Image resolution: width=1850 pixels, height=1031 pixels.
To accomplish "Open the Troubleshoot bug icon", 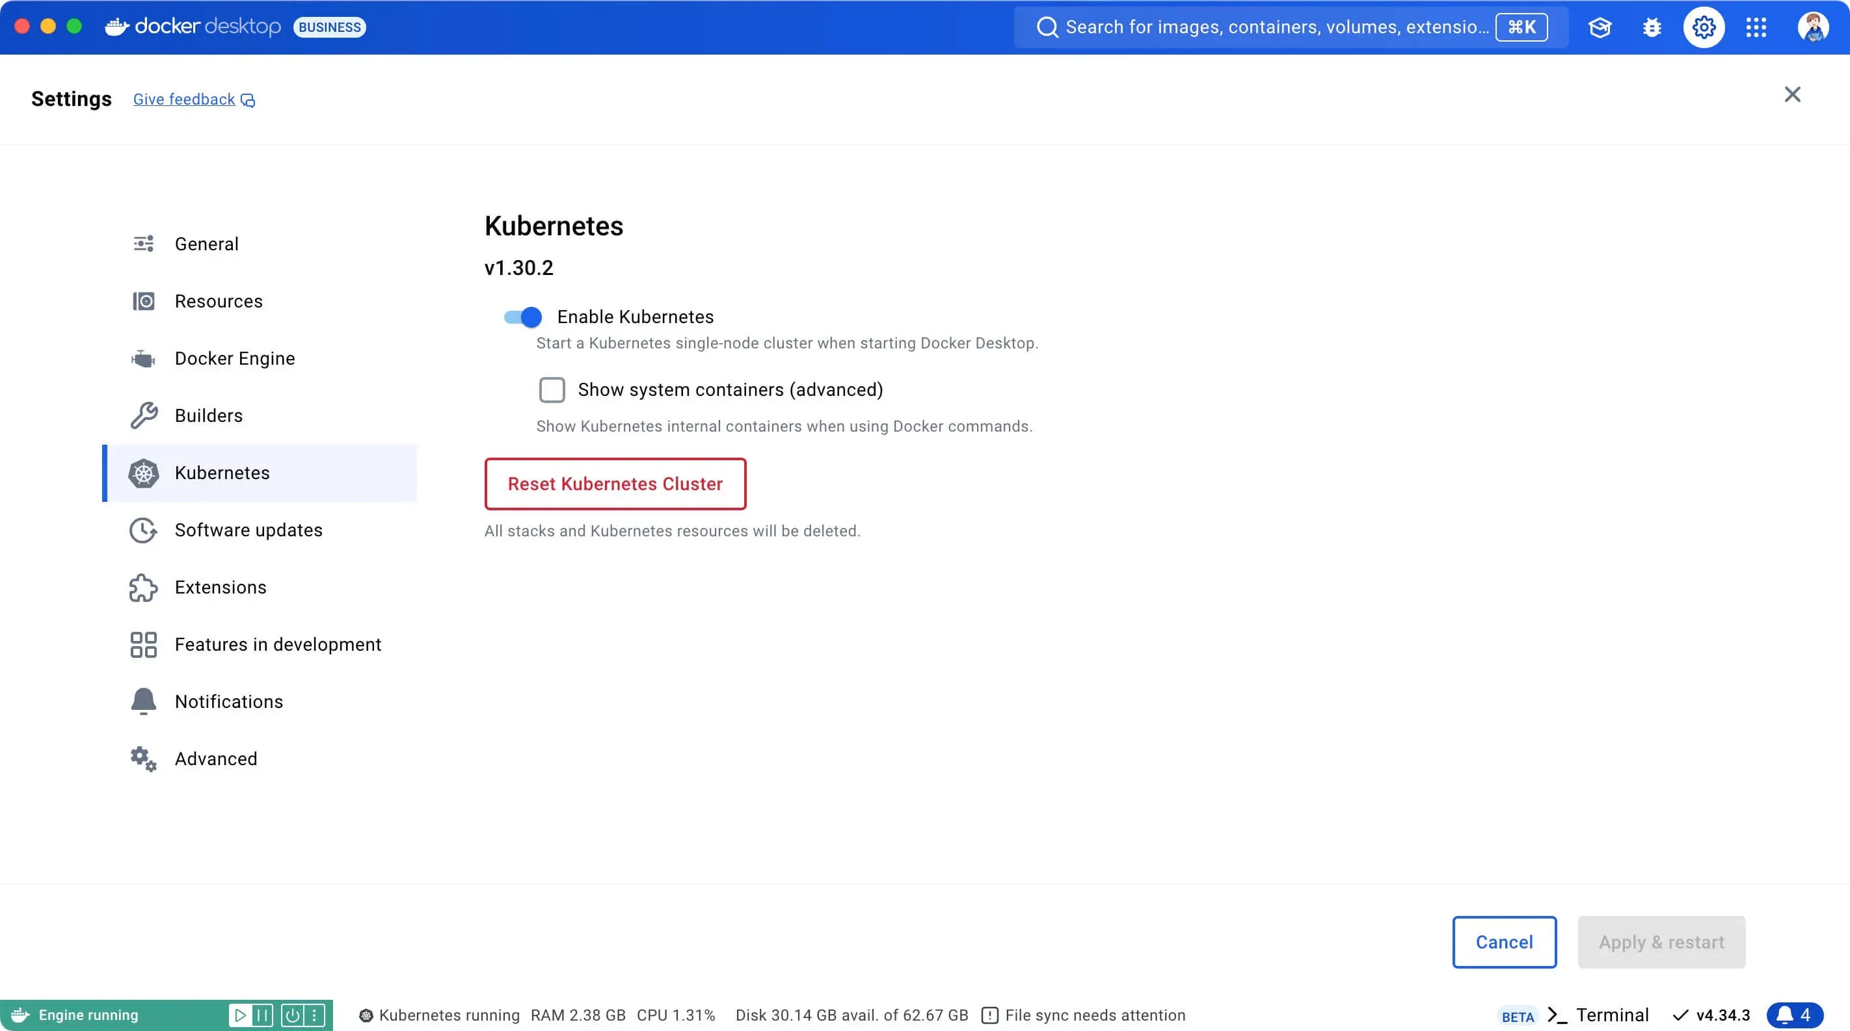I will click(x=1652, y=27).
